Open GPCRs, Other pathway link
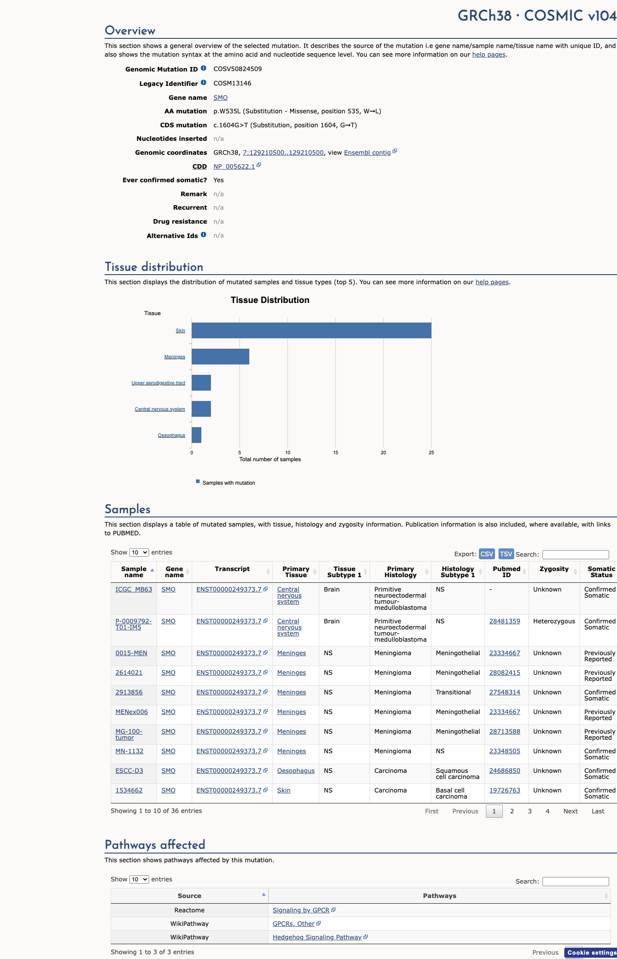617x959 pixels. click(x=294, y=924)
